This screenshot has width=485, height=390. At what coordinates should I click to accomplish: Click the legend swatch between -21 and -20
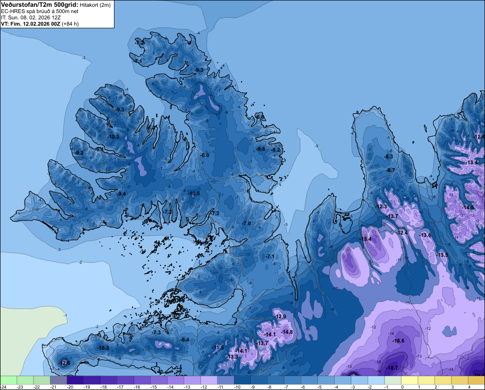pos(59,380)
